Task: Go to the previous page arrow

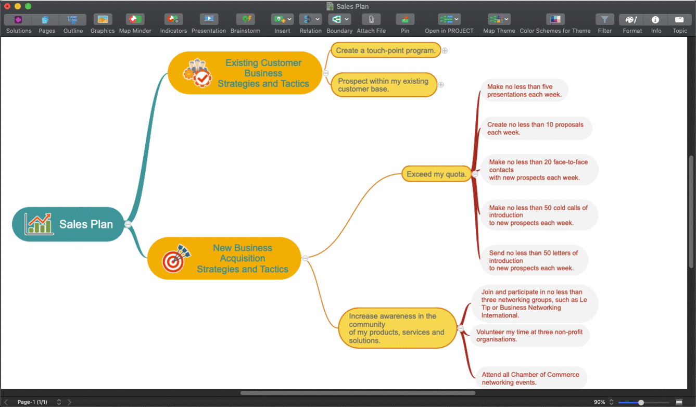Action: (x=6, y=402)
